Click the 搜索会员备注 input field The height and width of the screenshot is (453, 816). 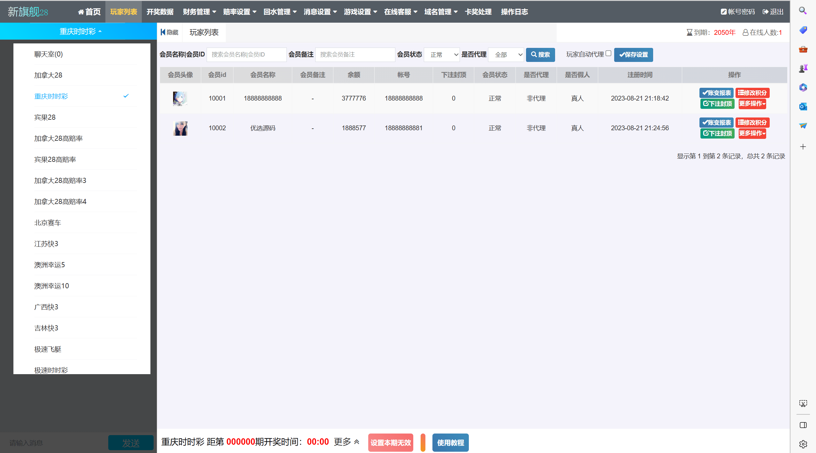click(x=355, y=55)
